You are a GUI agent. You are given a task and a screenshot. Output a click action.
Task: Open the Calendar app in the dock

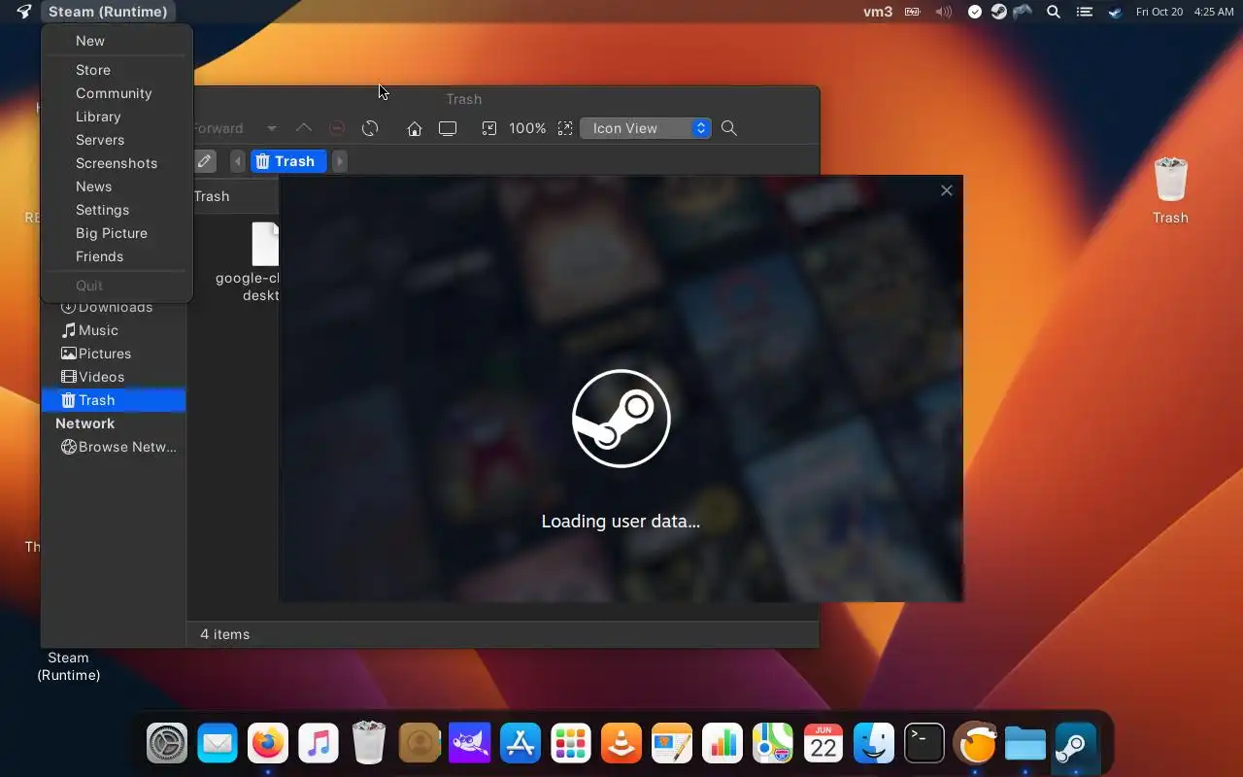click(823, 745)
